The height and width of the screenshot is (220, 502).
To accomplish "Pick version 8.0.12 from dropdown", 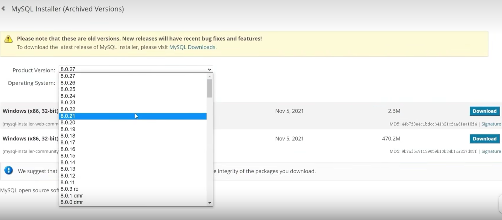I will point(133,176).
